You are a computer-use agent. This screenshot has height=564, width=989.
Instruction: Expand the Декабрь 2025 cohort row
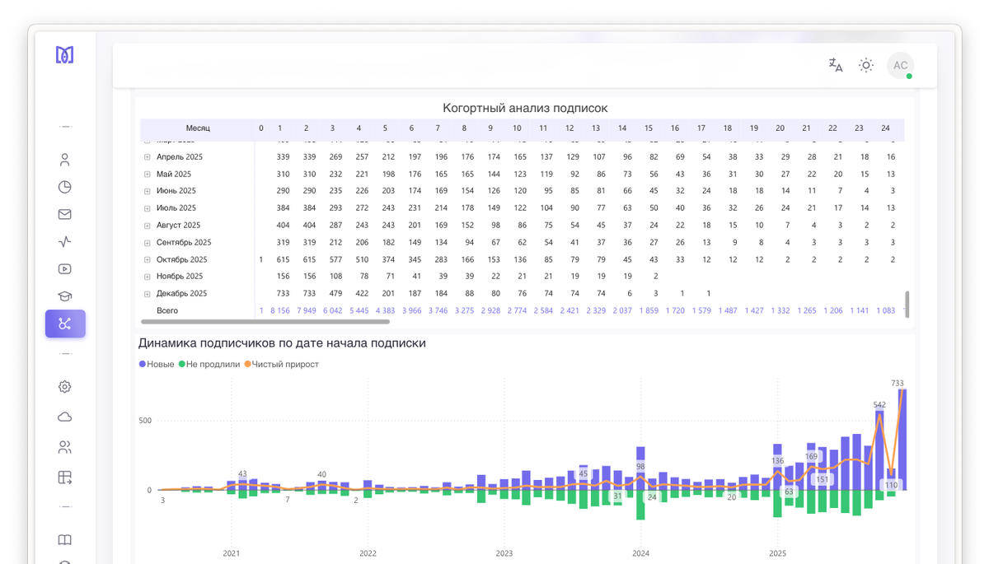148,293
